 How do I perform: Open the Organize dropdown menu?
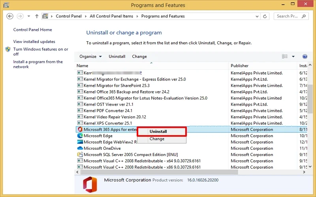point(90,56)
